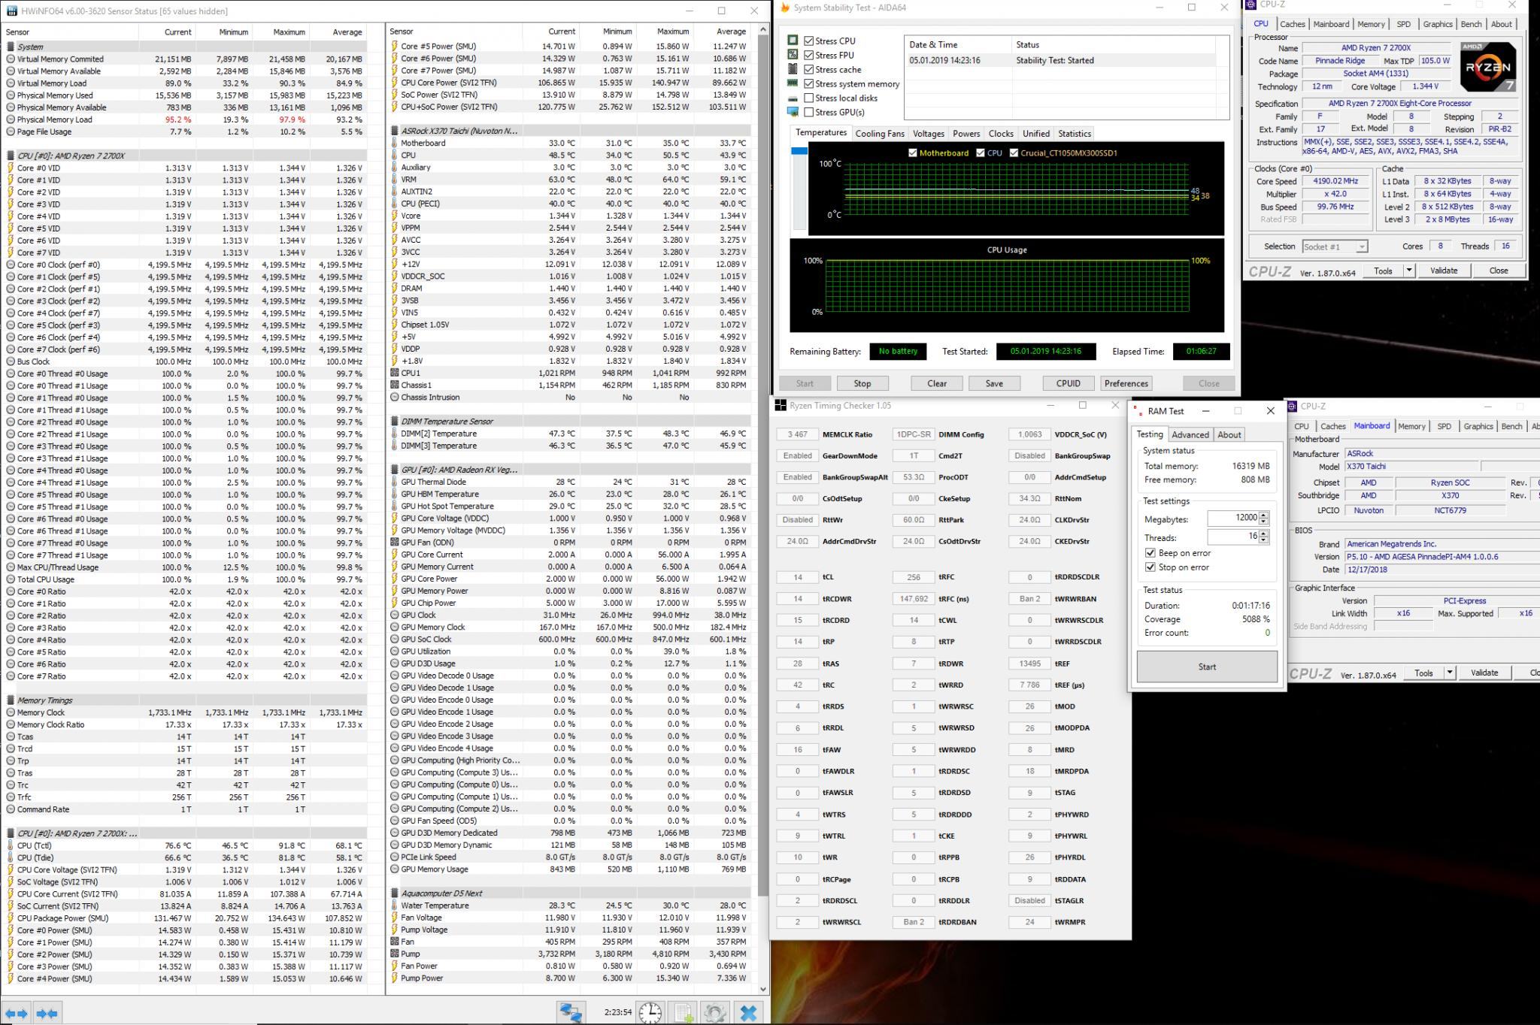The height and width of the screenshot is (1025, 1540).
Task: Click tCL value 14 in Timing Checker
Action: click(x=797, y=577)
